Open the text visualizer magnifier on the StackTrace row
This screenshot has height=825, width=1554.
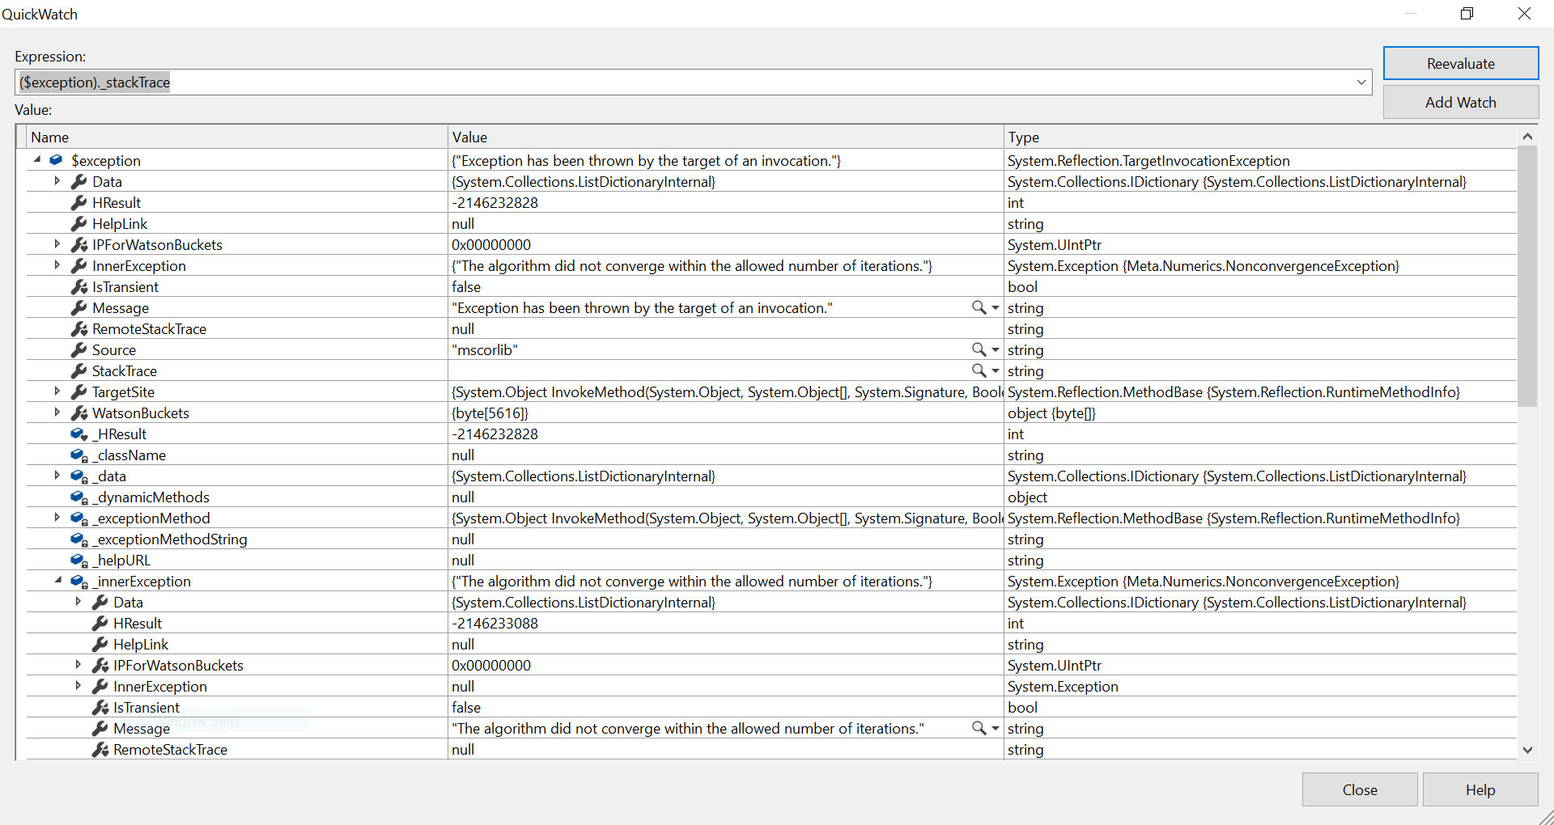979,370
